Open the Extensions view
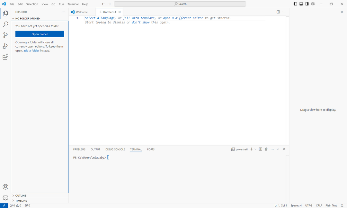 point(5,57)
